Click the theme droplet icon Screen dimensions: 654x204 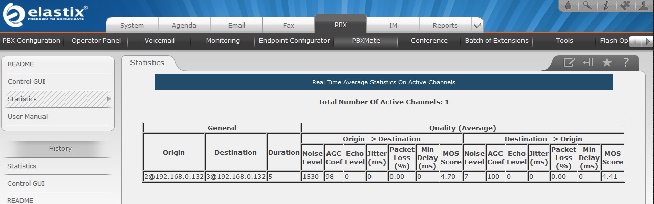click(x=568, y=6)
